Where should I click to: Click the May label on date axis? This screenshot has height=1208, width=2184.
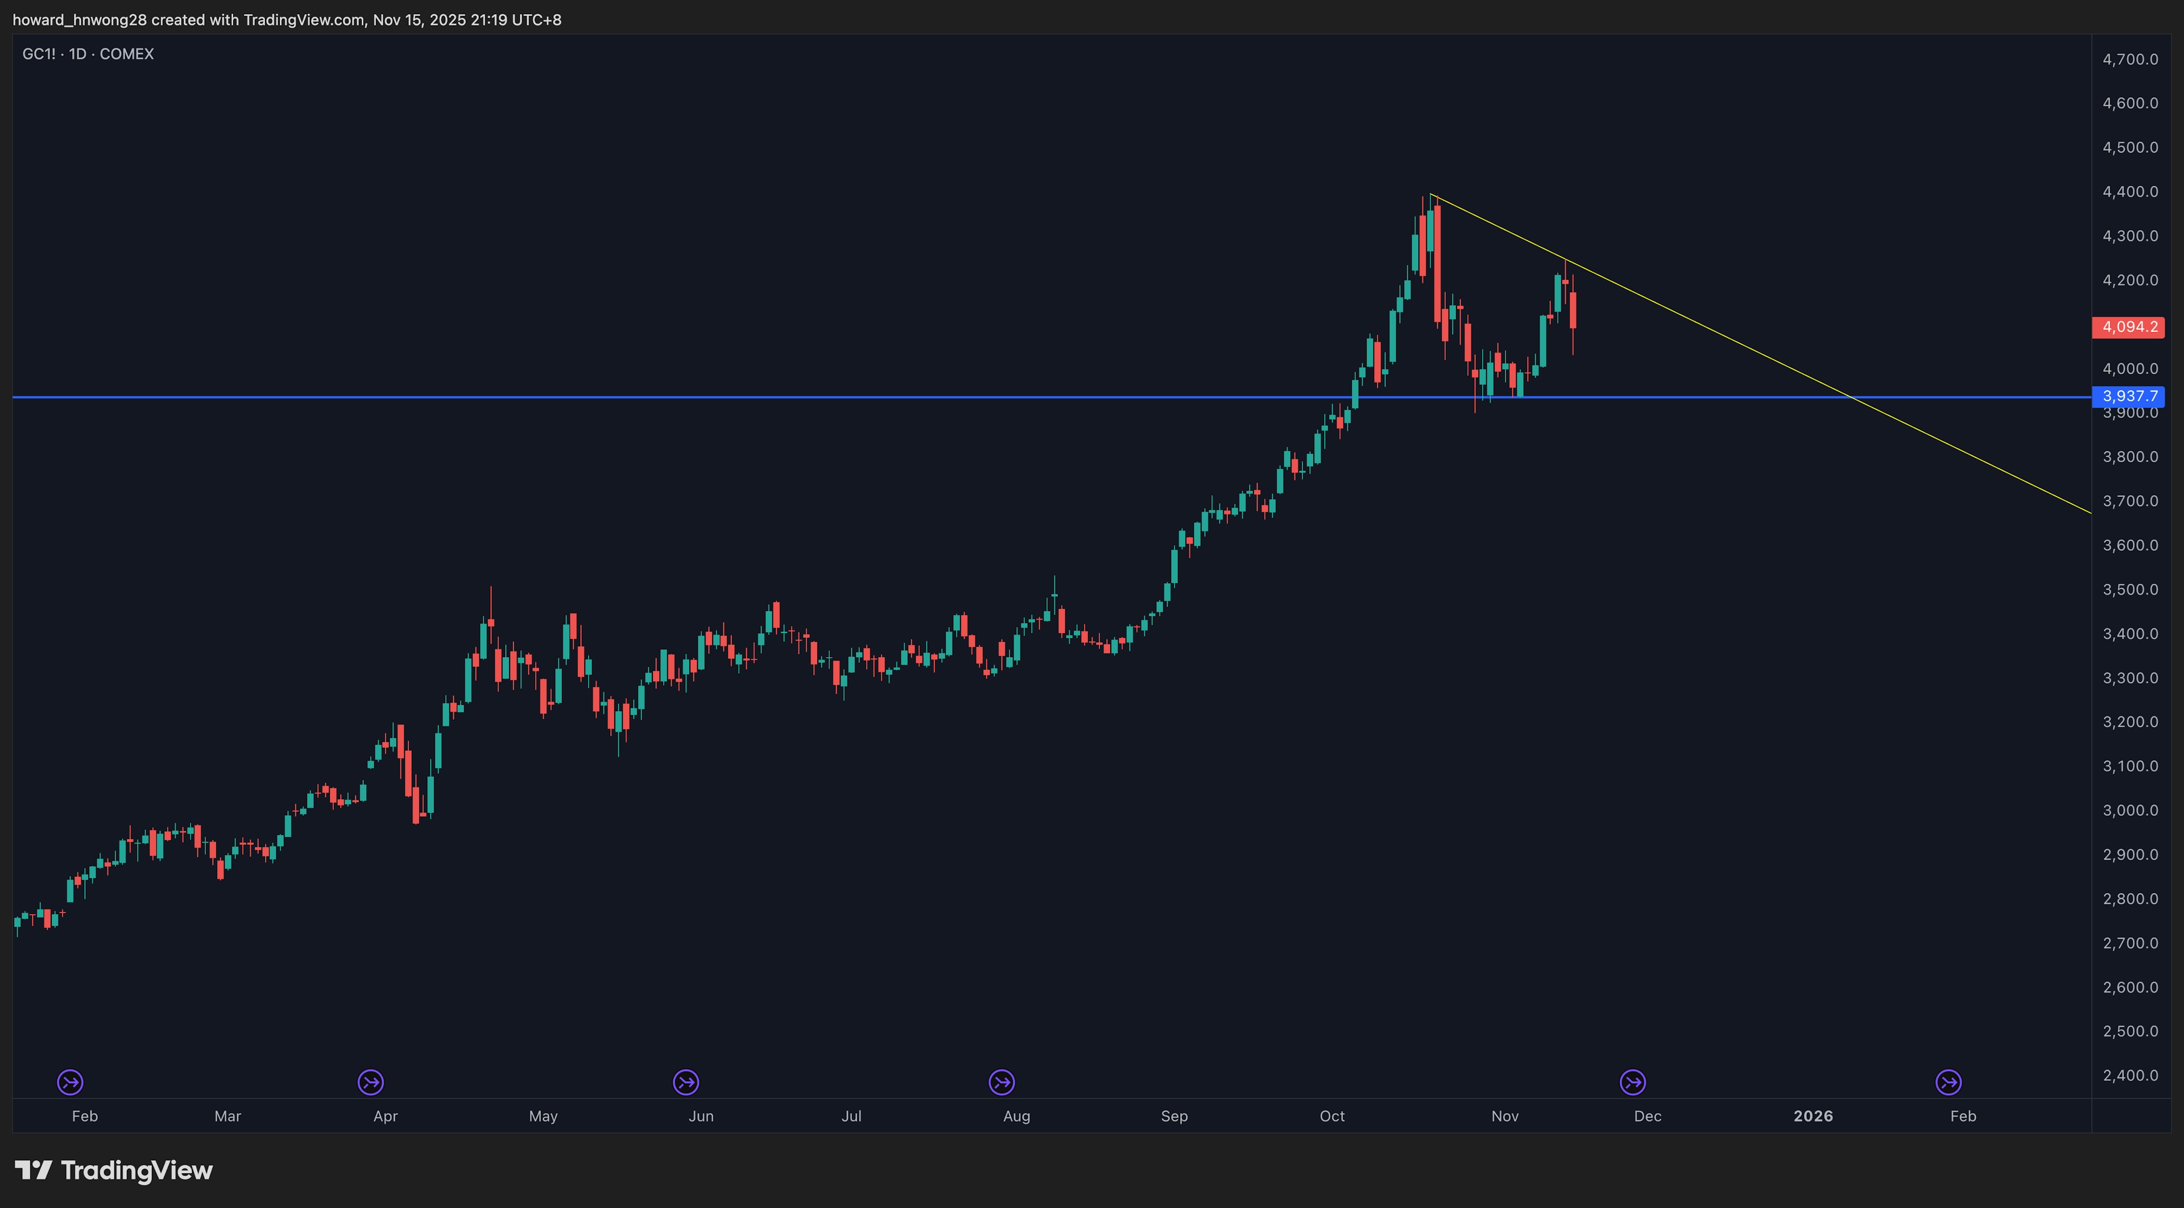(543, 1116)
